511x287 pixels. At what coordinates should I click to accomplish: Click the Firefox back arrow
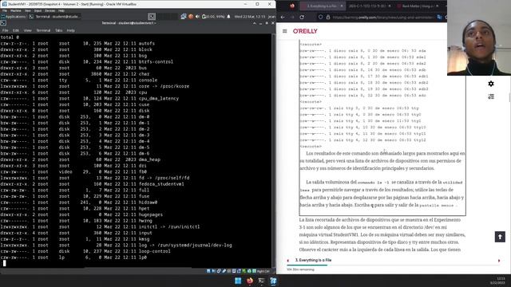[x=283, y=18]
